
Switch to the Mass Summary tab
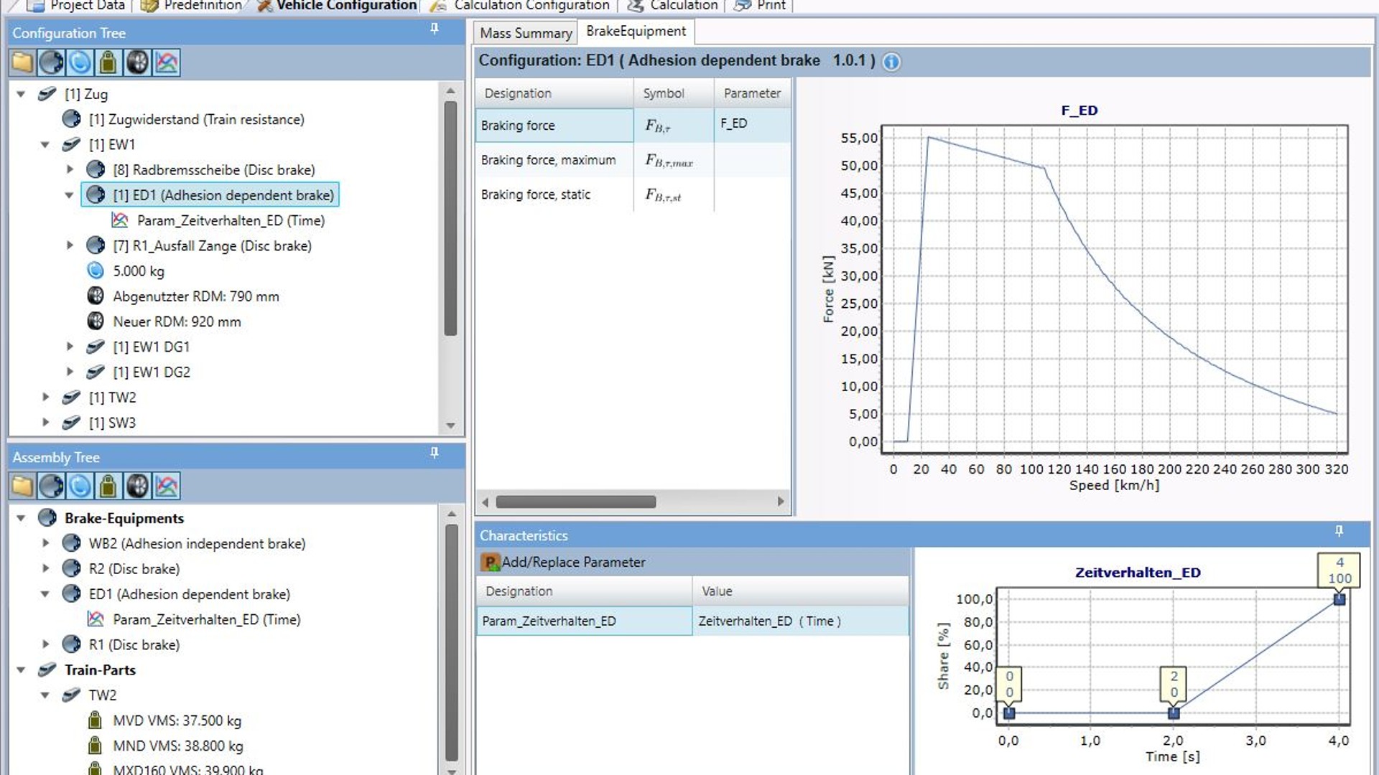(x=526, y=33)
